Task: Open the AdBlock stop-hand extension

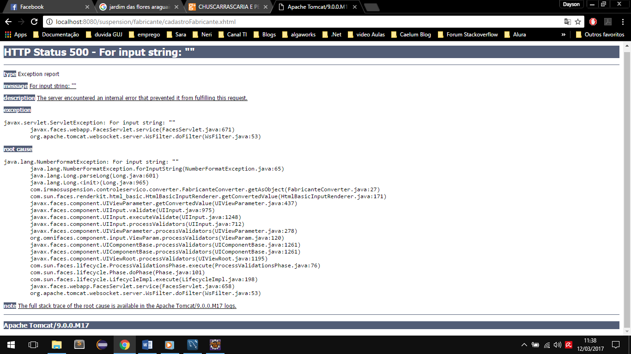Action: (x=593, y=22)
